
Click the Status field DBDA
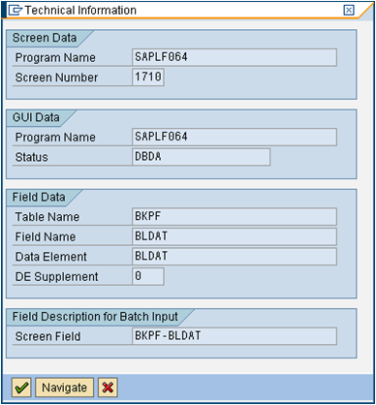pyautogui.click(x=202, y=157)
